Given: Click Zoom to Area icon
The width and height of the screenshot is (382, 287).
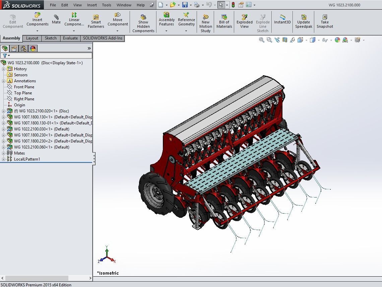Looking at the screenshot, I should pos(269,40).
